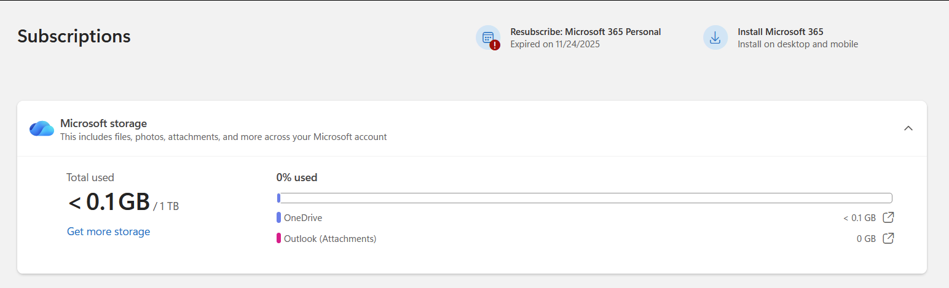949x288 pixels.
Task: Click the Install Microsoft 365 download icon
Action: [x=715, y=37]
